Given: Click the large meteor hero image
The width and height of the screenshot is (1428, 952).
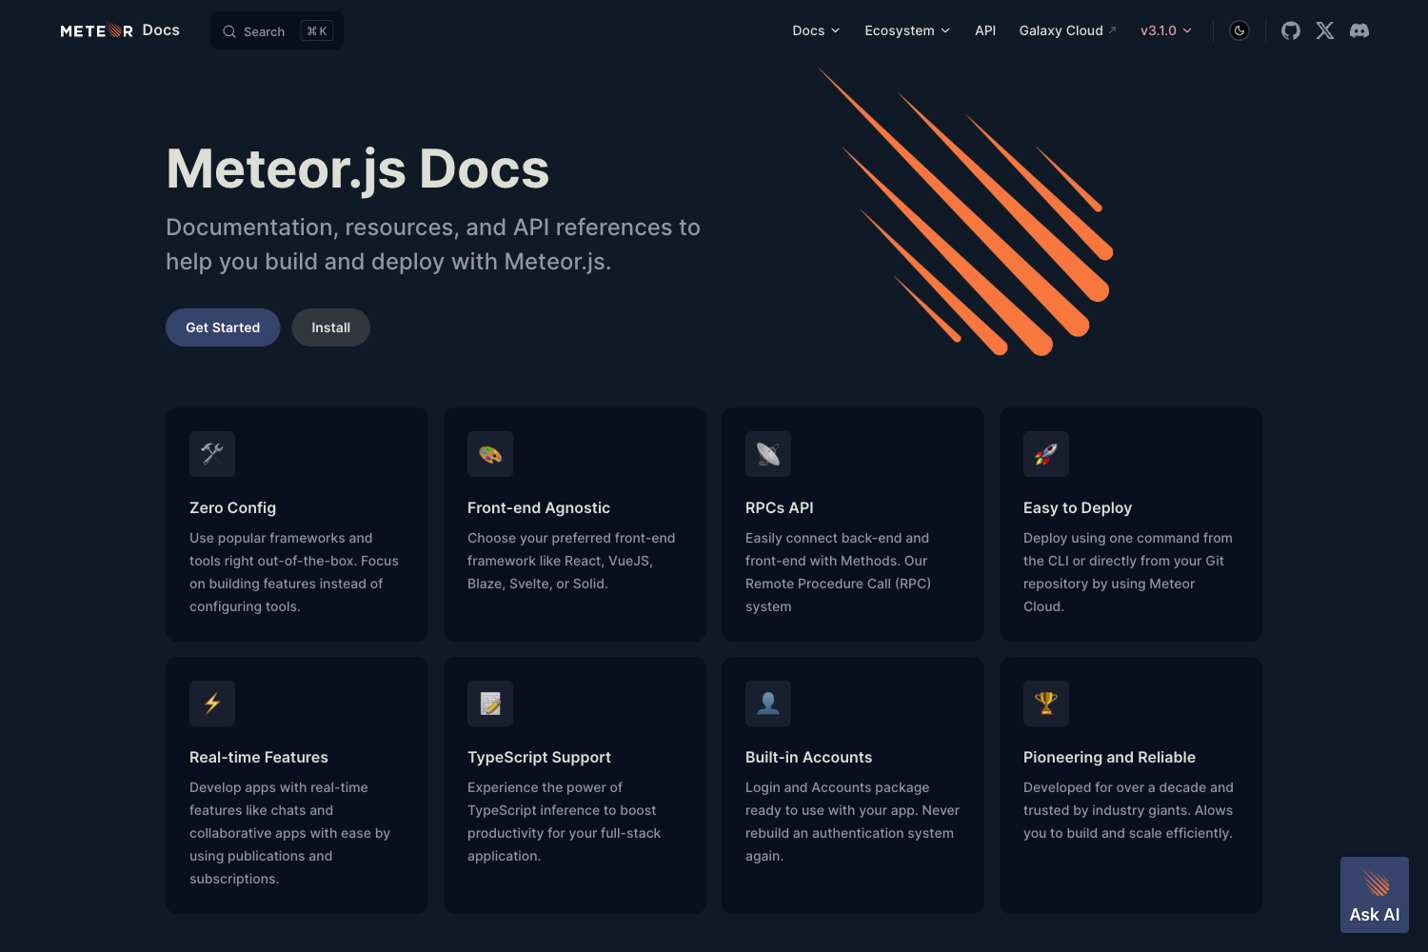Looking at the screenshot, I should pos(966,211).
